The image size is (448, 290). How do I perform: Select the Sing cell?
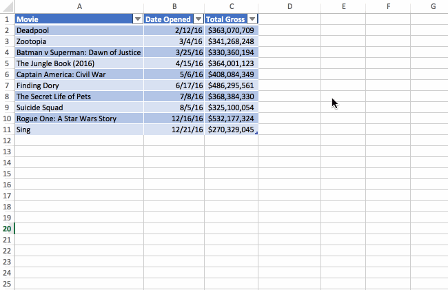tap(79, 130)
